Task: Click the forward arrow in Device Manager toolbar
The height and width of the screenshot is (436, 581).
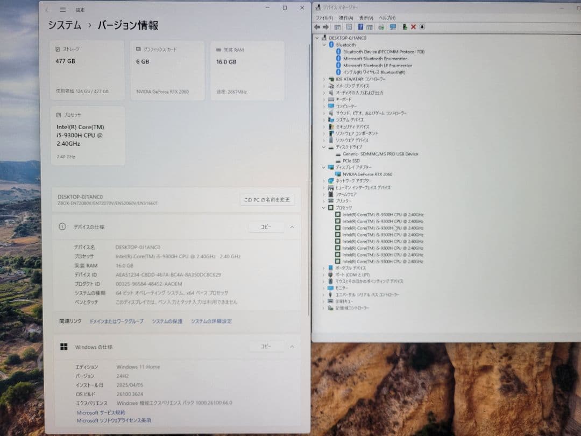Action: [x=326, y=27]
